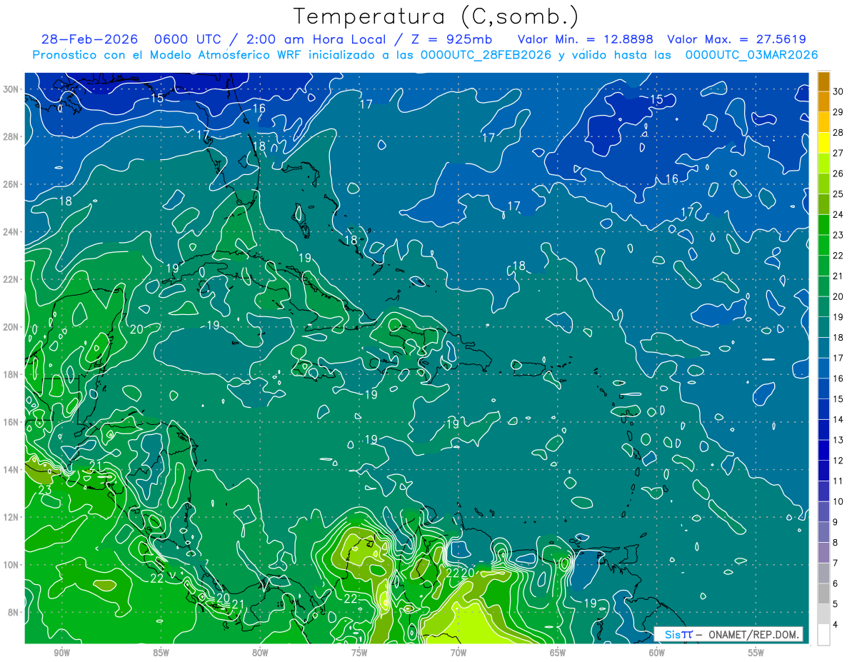Click the '80W' longitude axis label

click(260, 653)
